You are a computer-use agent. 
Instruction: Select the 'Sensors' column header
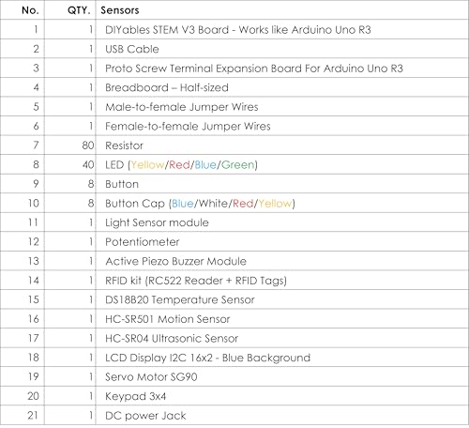tap(120, 10)
